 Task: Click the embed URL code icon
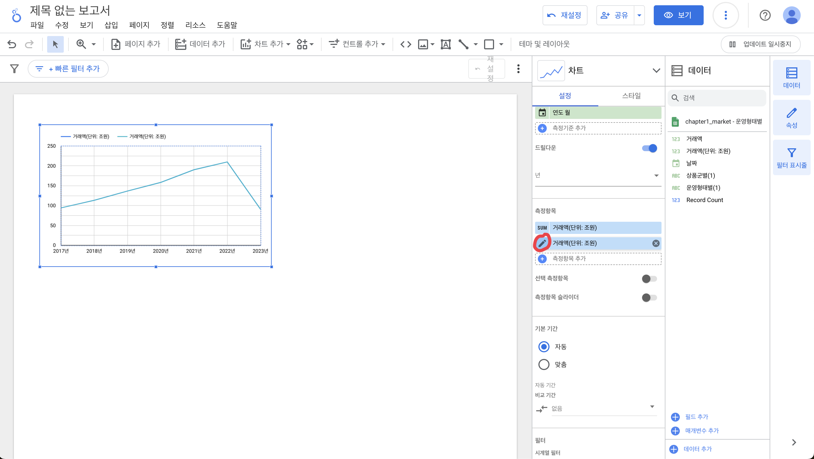pos(406,44)
